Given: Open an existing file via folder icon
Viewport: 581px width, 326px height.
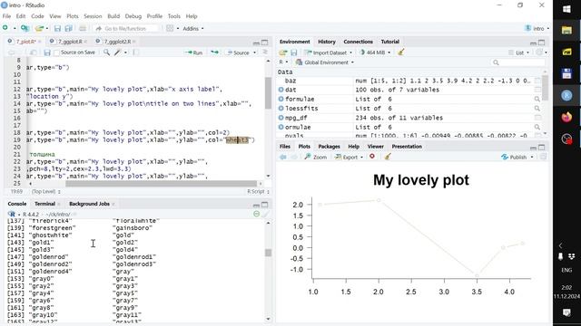Looking at the screenshot, I should tap(39, 28).
